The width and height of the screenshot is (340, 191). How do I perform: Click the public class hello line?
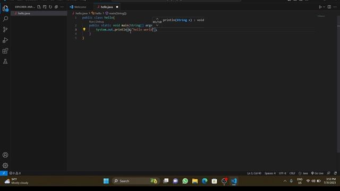pyautogui.click(x=98, y=18)
